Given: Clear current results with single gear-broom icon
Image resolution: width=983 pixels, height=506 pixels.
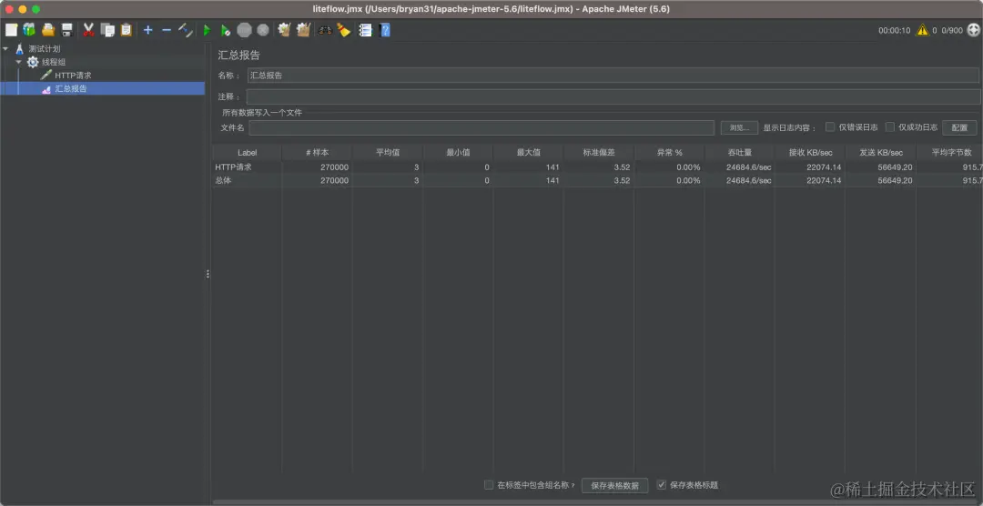Looking at the screenshot, I should click(284, 29).
